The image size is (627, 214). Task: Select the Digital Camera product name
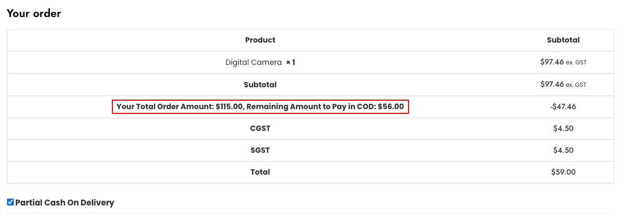coord(254,63)
